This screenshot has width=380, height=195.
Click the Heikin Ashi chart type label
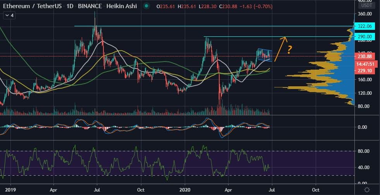120,6
